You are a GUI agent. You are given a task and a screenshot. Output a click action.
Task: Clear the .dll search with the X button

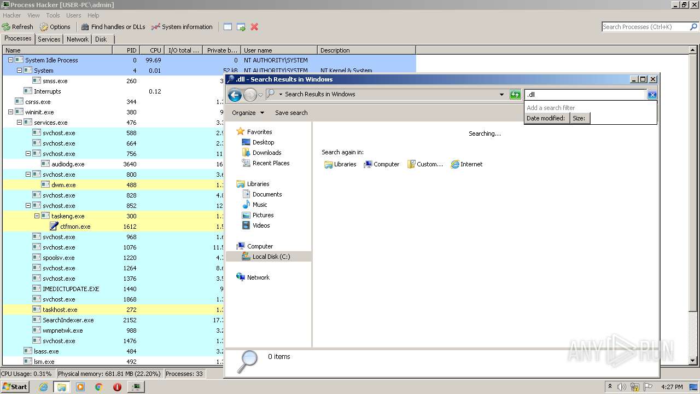point(652,95)
